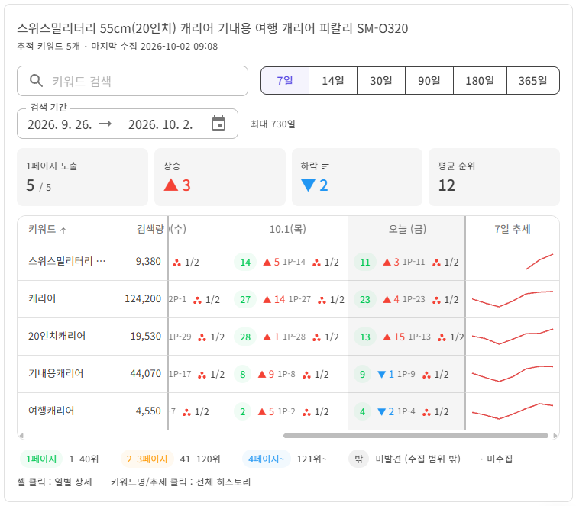
Task: Click the end date 2026. 10. 2.
Action: [160, 124]
